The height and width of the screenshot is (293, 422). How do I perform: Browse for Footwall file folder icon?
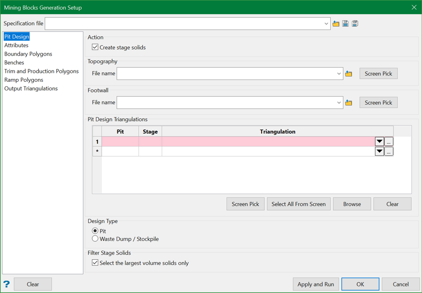349,103
